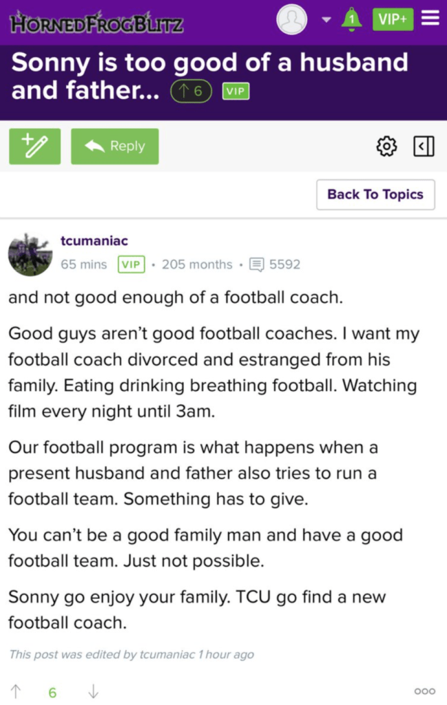Expand the account dropdown arrow
The height and width of the screenshot is (705, 447).
(x=326, y=19)
